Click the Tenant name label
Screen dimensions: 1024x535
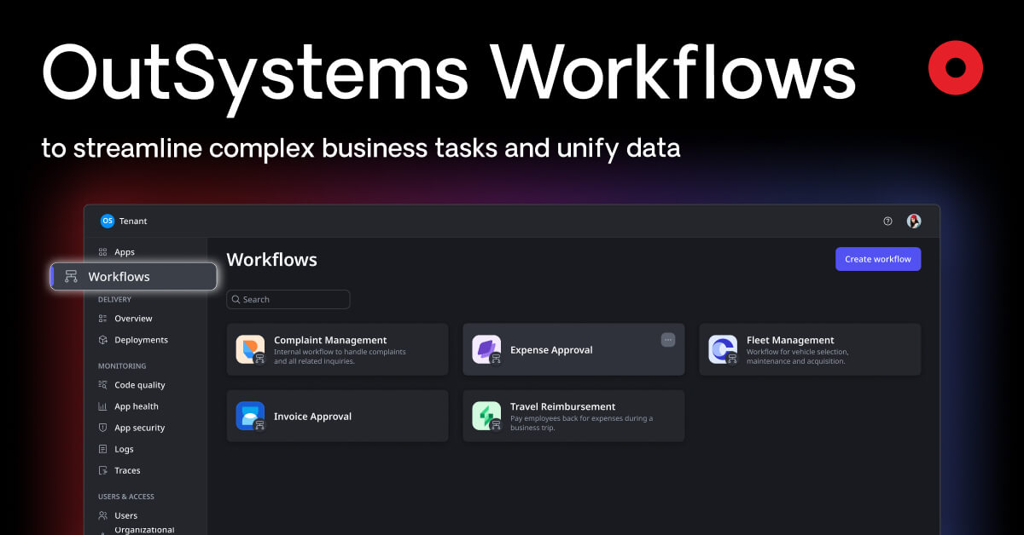coord(133,221)
